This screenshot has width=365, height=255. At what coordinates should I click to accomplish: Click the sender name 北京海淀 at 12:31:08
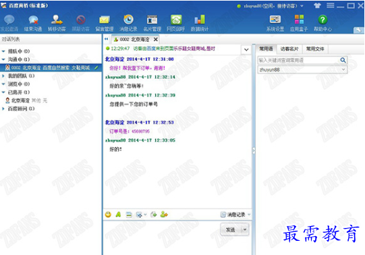pyautogui.click(x=115, y=59)
